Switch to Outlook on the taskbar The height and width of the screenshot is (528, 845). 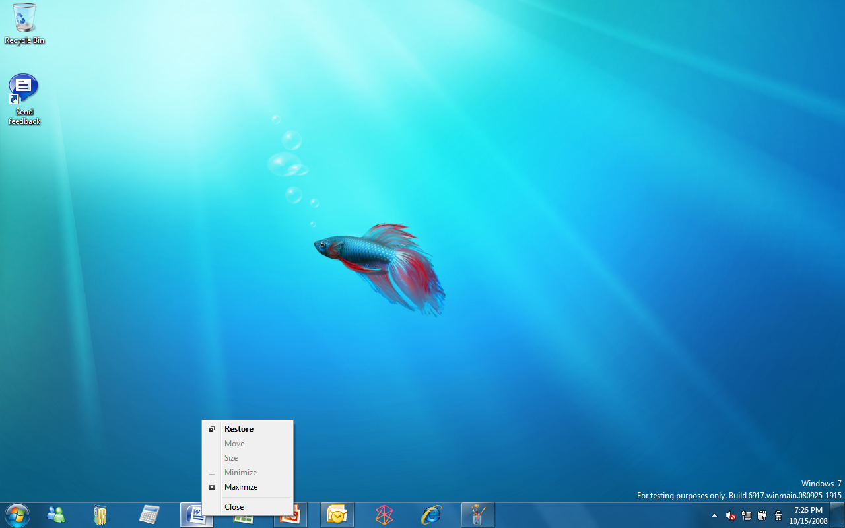tap(337, 514)
